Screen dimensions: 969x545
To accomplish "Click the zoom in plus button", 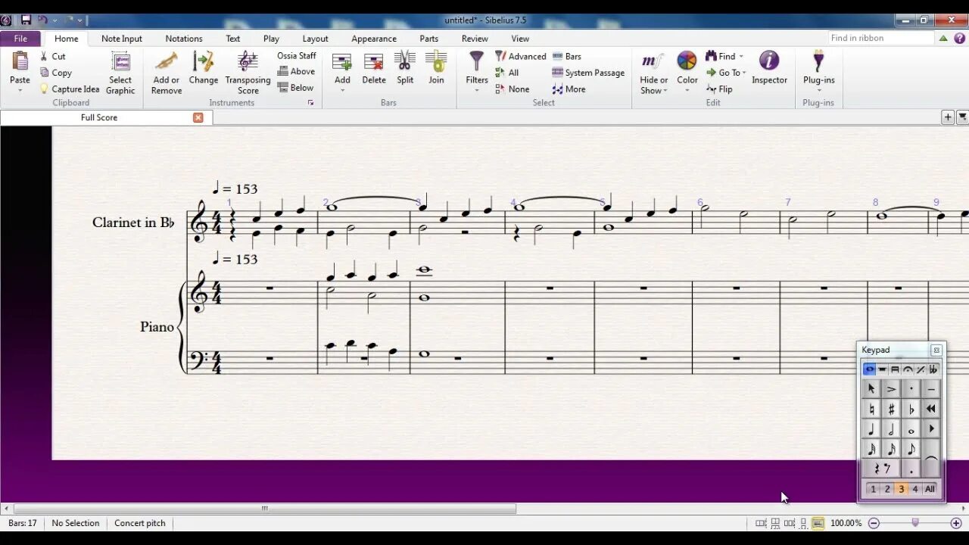I will [956, 523].
